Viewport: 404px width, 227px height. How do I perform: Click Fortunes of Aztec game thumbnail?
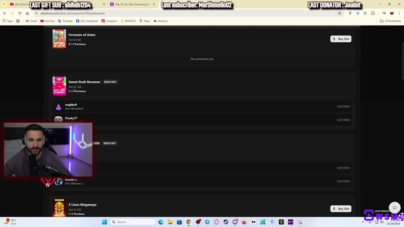(59, 39)
